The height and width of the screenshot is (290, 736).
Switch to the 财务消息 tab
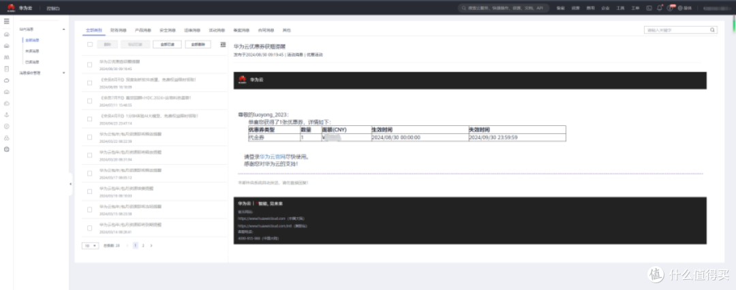pyautogui.click(x=119, y=30)
